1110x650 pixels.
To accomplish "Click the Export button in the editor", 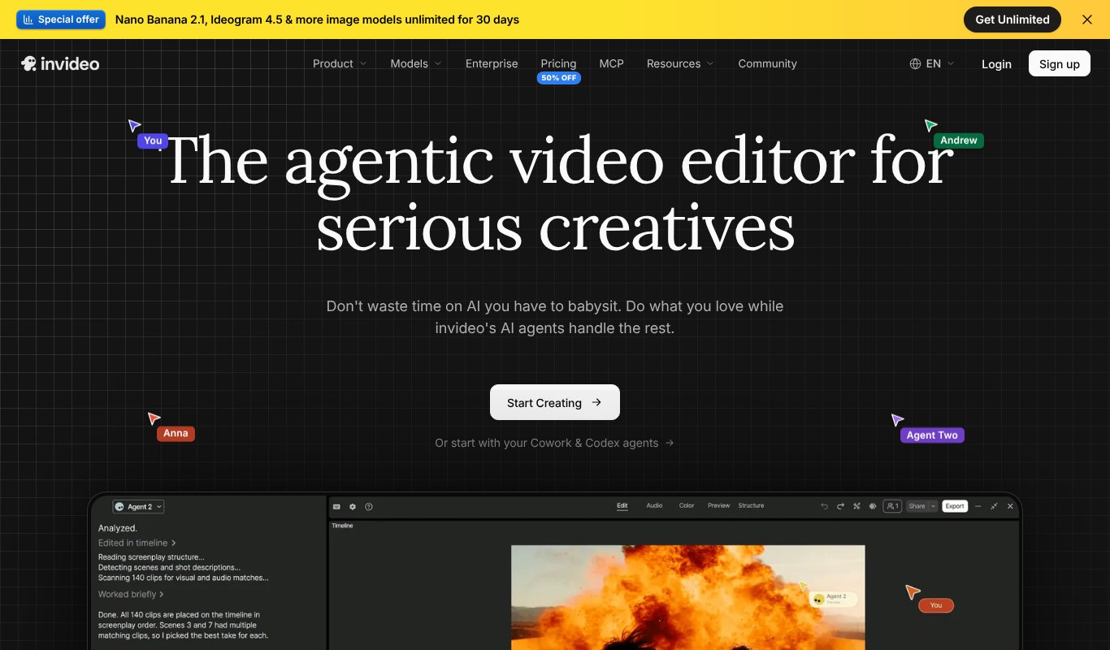I will (955, 506).
